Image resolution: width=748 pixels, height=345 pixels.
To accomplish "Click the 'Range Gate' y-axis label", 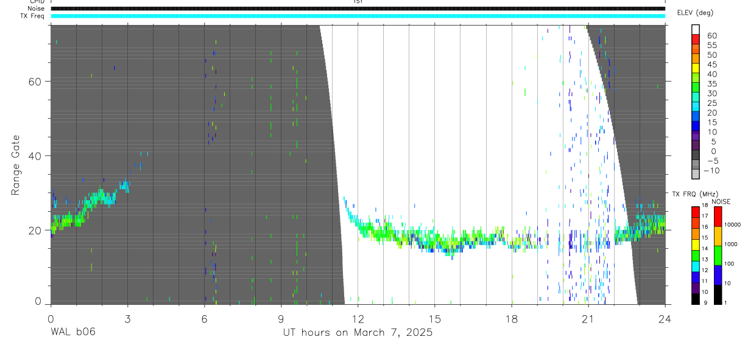I will (x=15, y=165).
